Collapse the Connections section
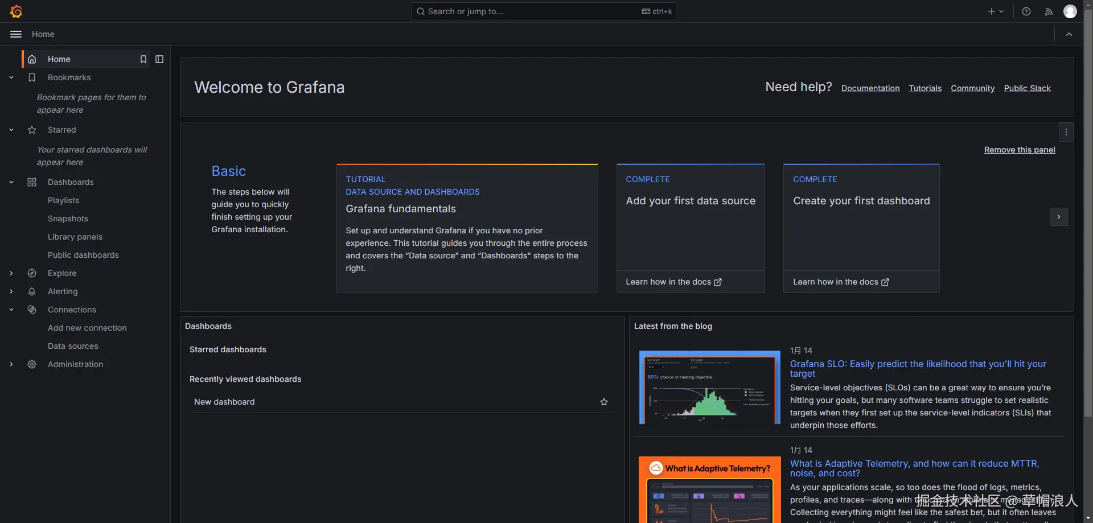1093x523 pixels. pyautogui.click(x=11, y=310)
